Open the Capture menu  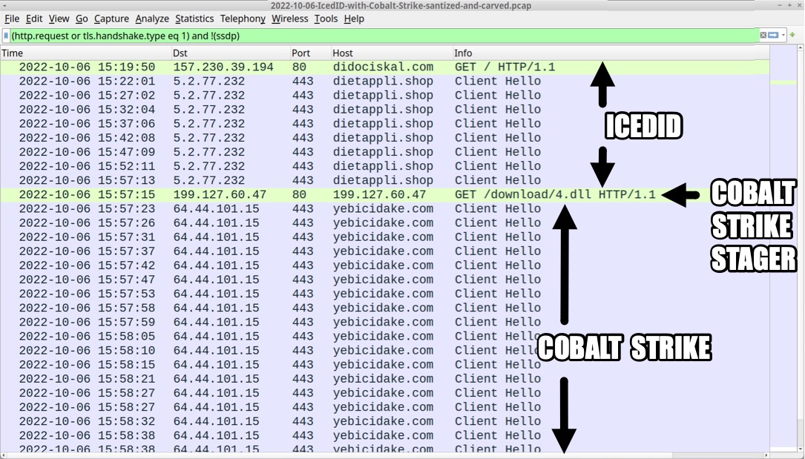pos(111,19)
